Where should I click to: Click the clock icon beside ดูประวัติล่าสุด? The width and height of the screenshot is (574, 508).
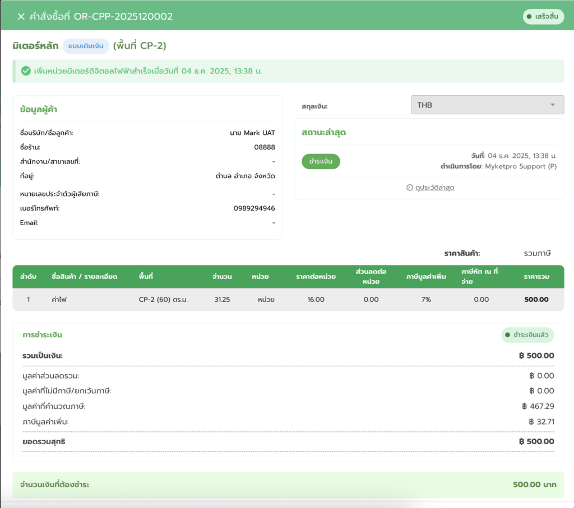tap(409, 188)
